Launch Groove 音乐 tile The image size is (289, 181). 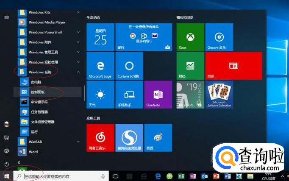point(219,37)
